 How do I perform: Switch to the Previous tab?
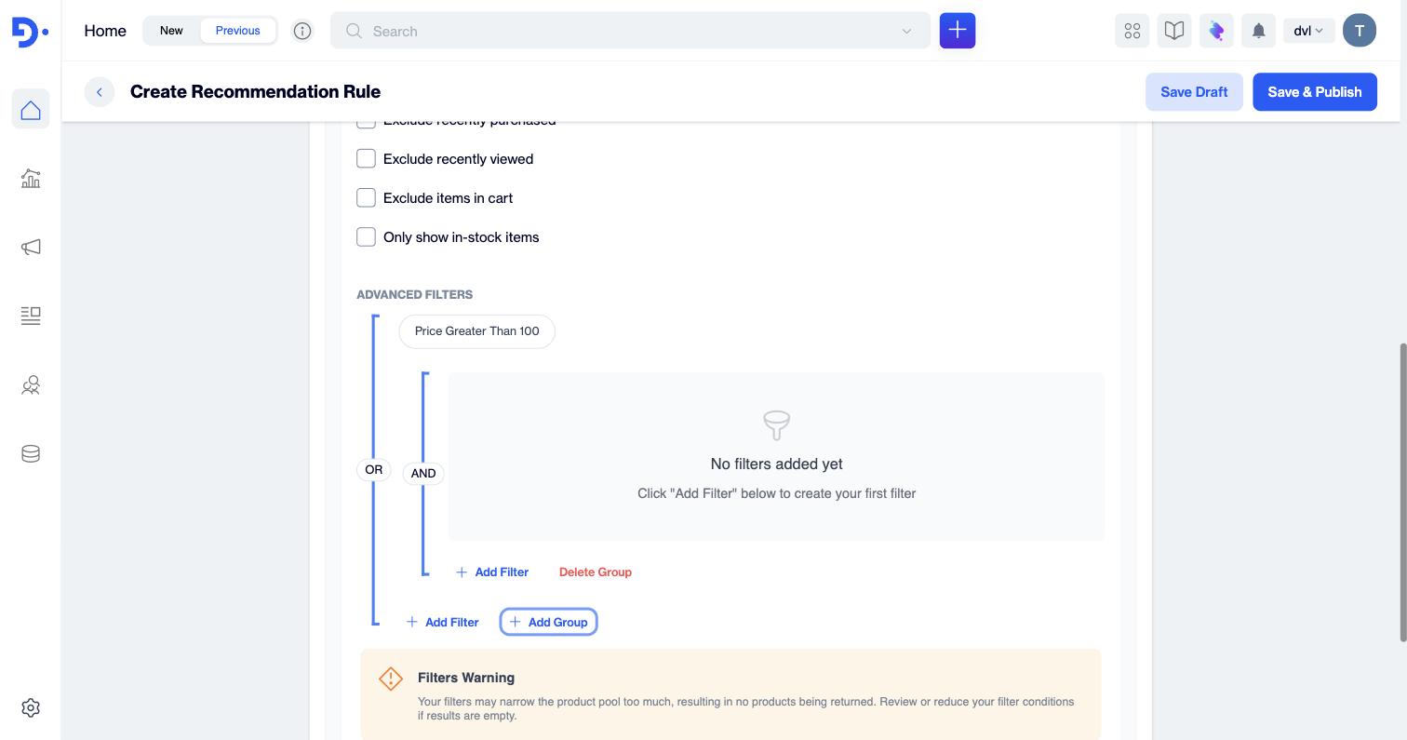coord(238,31)
